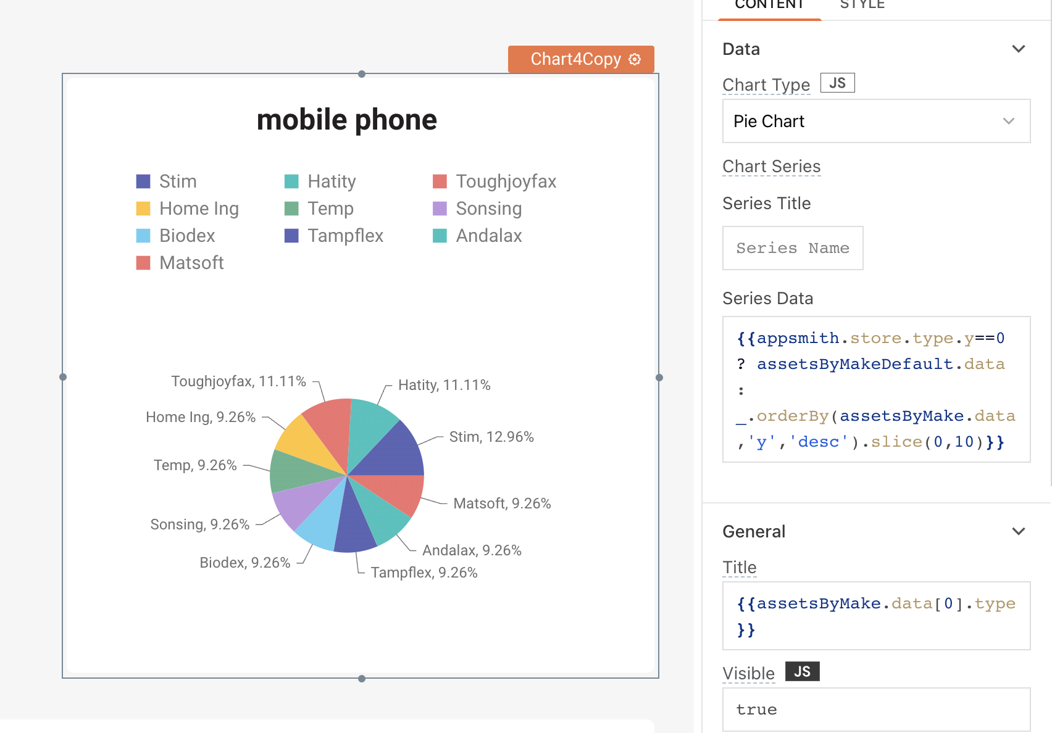1052x733 pixels.
Task: Click the Chart4Copy widget name tag
Action: (x=581, y=59)
